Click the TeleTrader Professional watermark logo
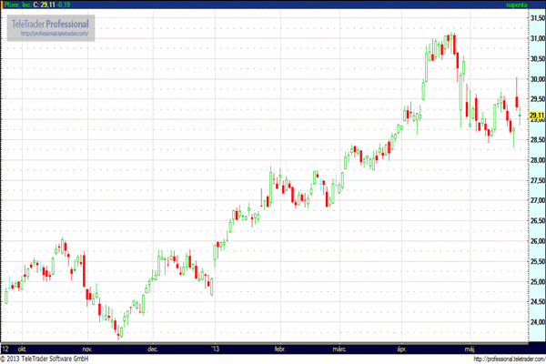 pos(50,22)
